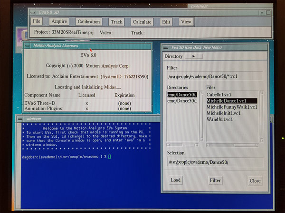Viewport: 285px width, 213px height.
Task: Select file MichelleDance1.vc1
Action: [x=232, y=101]
